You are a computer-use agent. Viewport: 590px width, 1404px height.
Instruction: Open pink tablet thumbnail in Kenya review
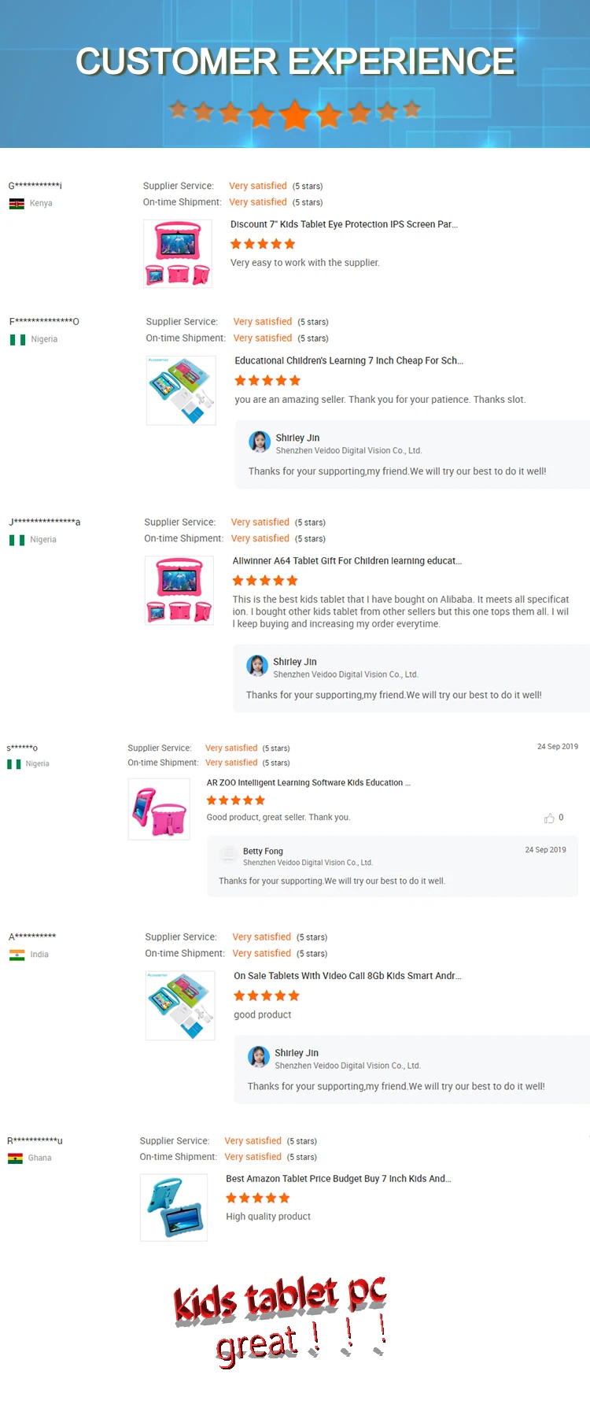(x=178, y=253)
